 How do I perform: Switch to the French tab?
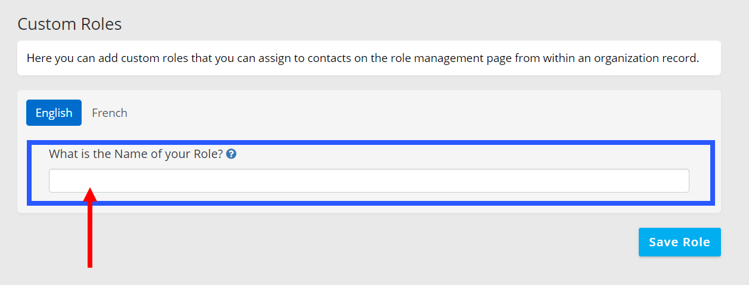point(110,113)
